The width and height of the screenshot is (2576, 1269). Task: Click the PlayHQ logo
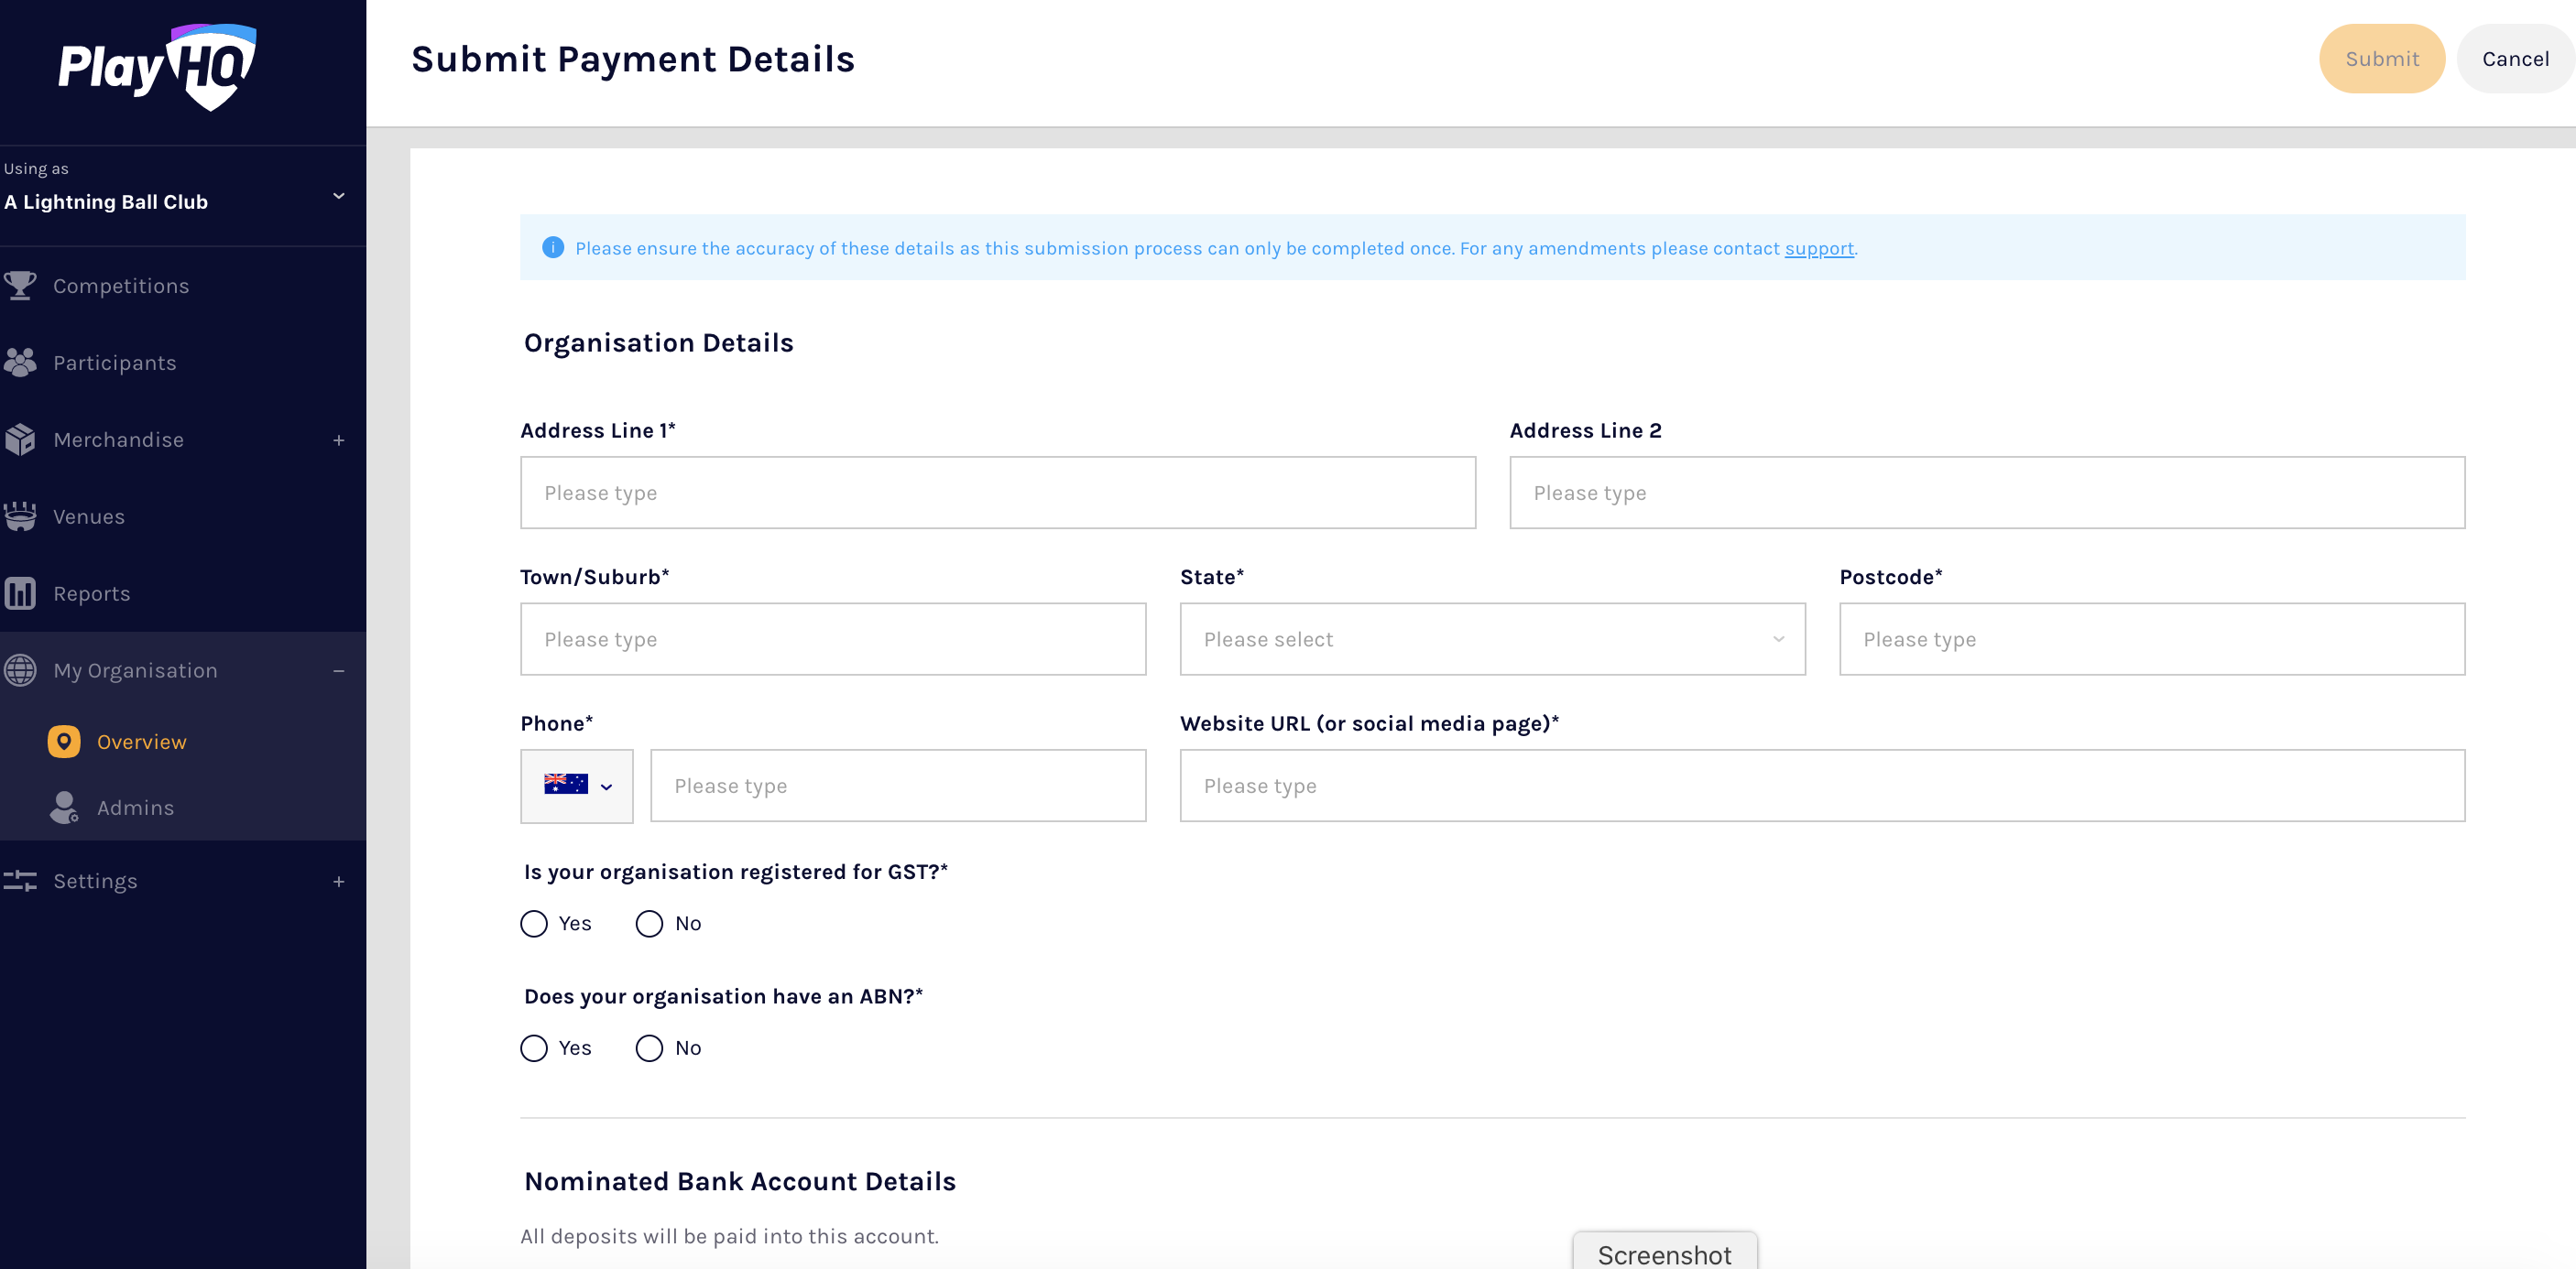point(157,66)
